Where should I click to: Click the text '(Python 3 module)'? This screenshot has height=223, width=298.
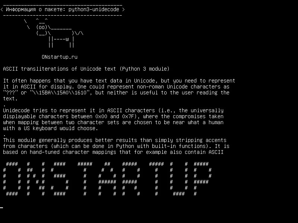click(145, 69)
